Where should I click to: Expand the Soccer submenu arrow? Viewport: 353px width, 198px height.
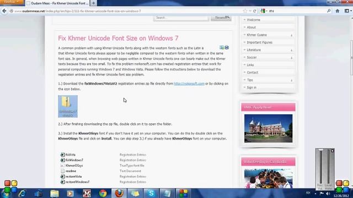coord(292,58)
